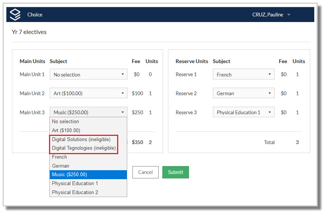Choose No selection from the open list
The width and height of the screenshot is (324, 212).
88,121
